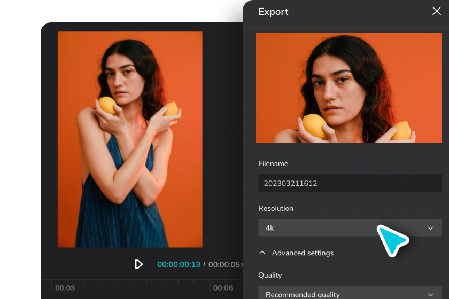Click the current timecode 00:00:00:13

point(179,264)
